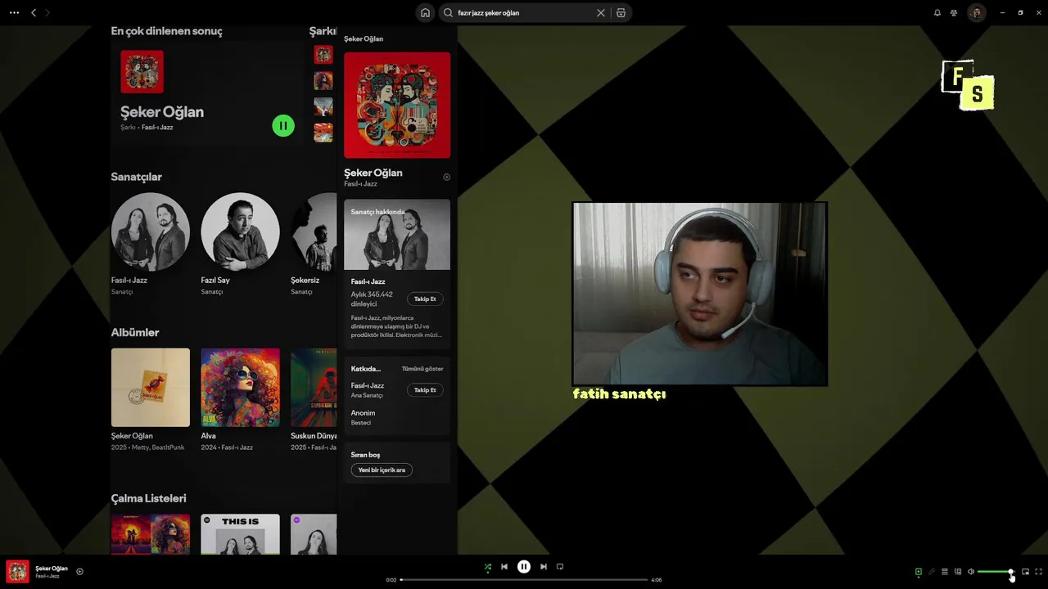Click the search magnifier icon
Viewport: 1048px width, 589px height.
pyautogui.click(x=448, y=13)
